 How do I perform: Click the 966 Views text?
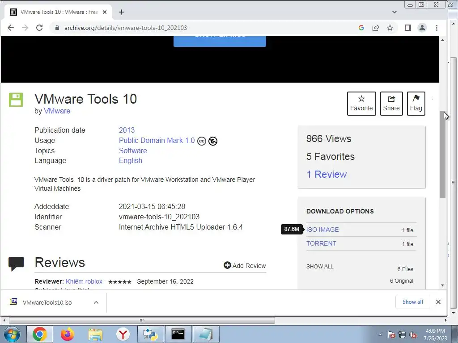(x=329, y=138)
